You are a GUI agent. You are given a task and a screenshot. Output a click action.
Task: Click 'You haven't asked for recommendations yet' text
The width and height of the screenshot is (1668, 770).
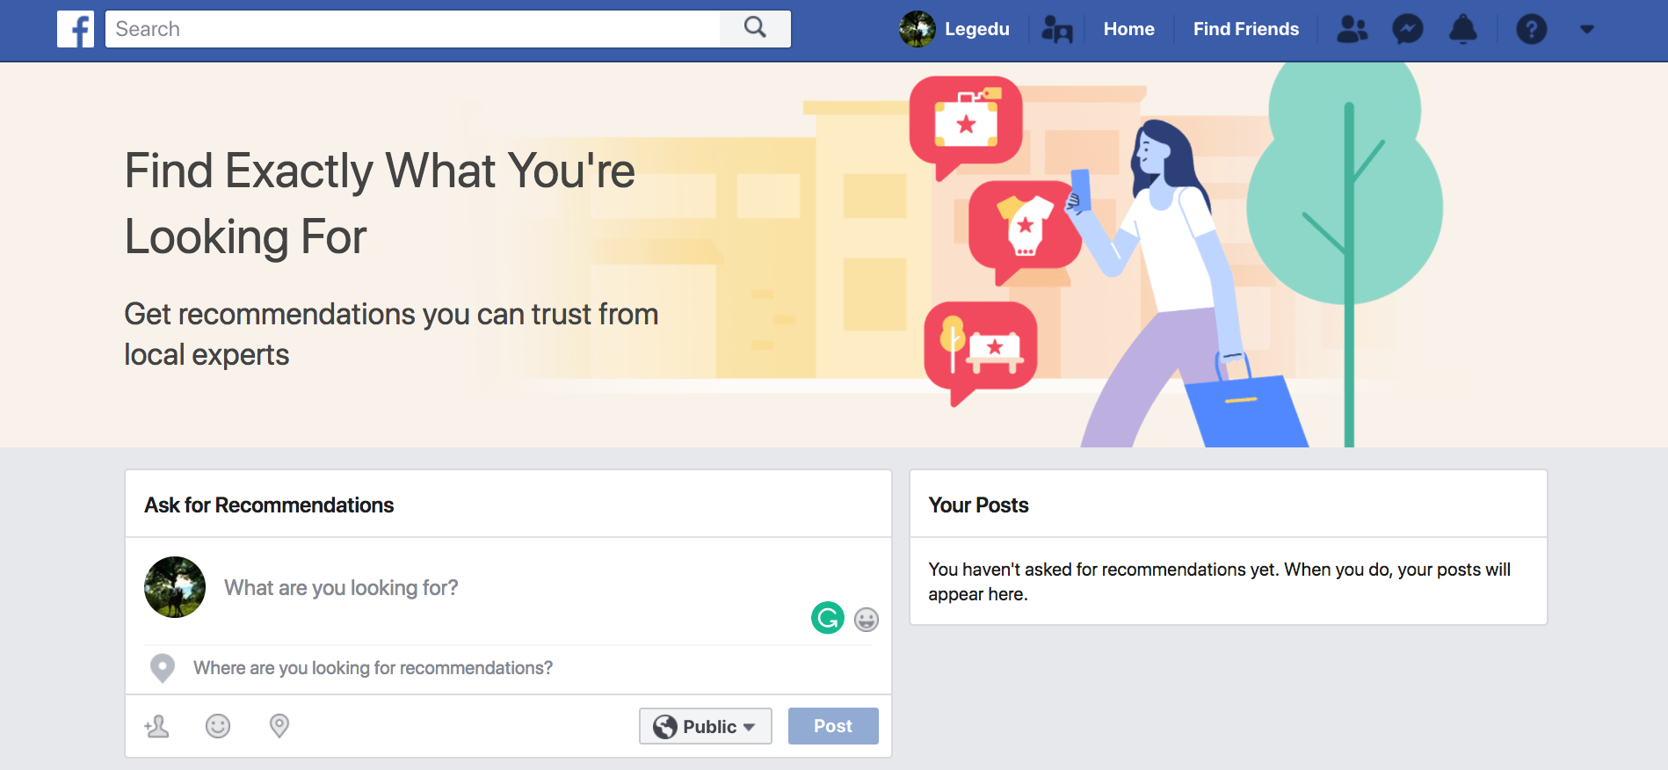coord(1220,582)
